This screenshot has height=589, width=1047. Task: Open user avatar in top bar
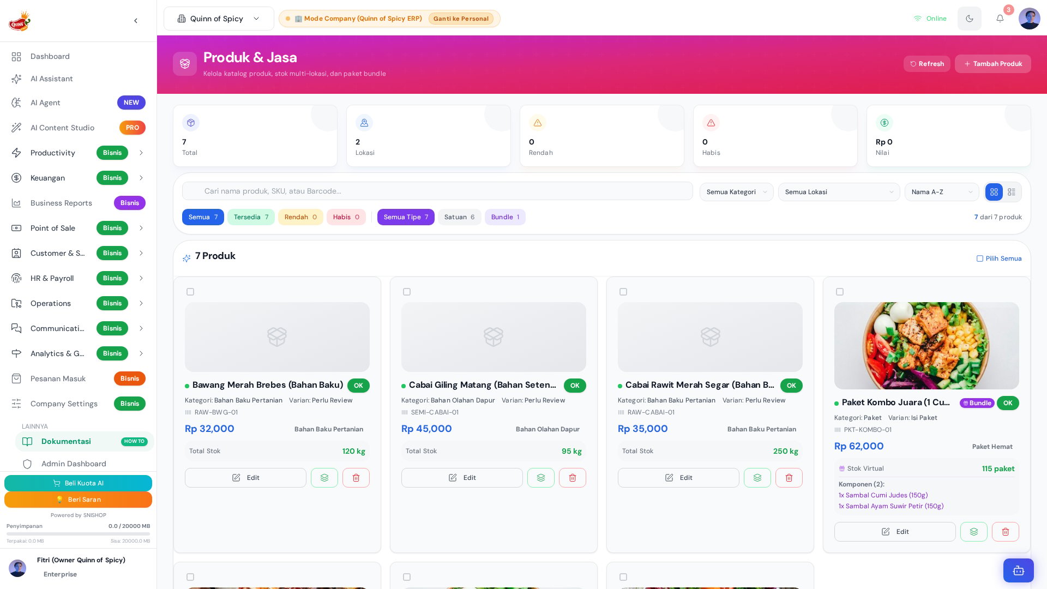click(1029, 19)
